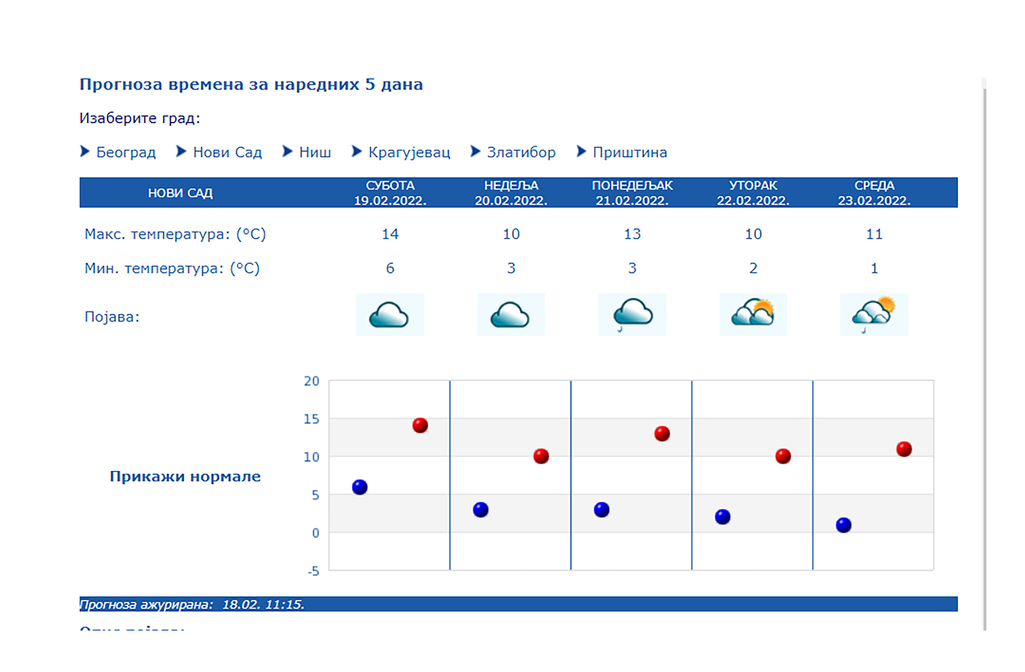
Task: Click the arrow icon beside Приштина
Action: pos(580,152)
